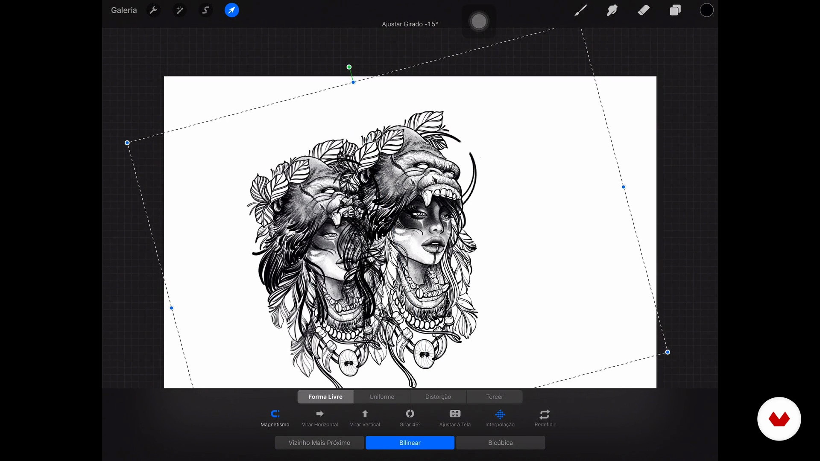Viewport: 820px width, 461px height.
Task: Select the Selection S-shaped tool
Action: point(205,10)
